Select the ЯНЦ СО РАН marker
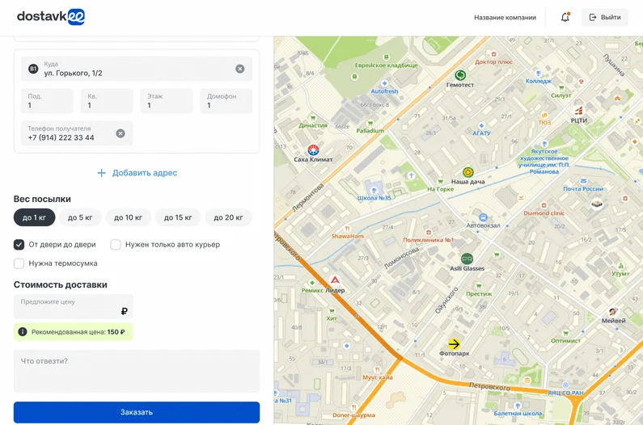Viewport: 643px width, 425px height. coord(565,385)
